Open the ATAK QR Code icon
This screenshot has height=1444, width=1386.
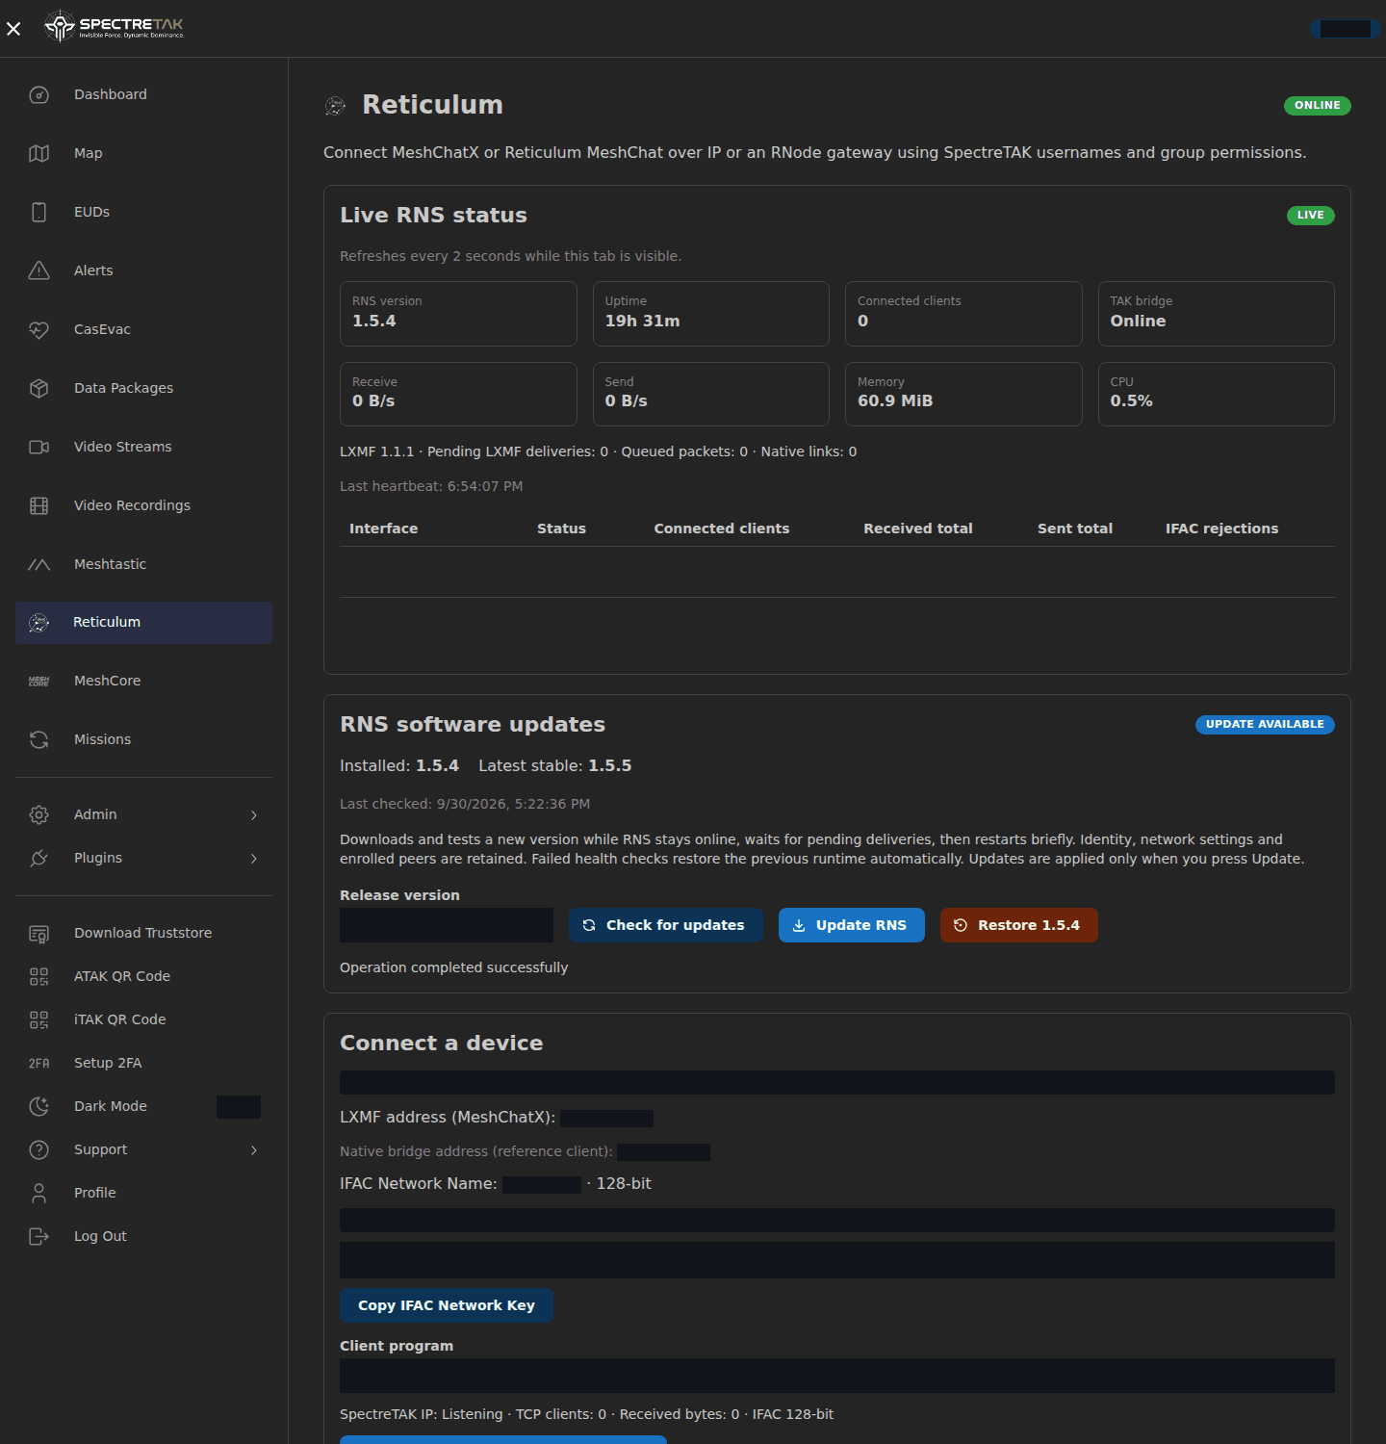pyautogui.click(x=38, y=976)
